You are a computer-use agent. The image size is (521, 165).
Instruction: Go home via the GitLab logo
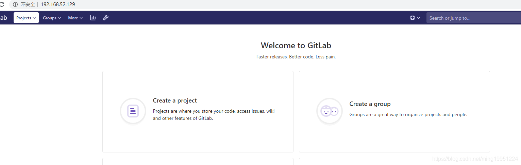pyautogui.click(x=3, y=18)
